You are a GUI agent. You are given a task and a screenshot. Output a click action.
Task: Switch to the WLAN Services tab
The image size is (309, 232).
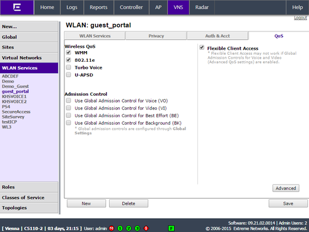pyautogui.click(x=95, y=36)
